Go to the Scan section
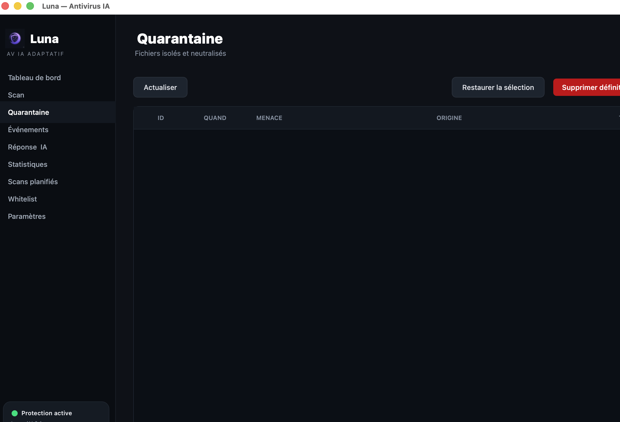The height and width of the screenshot is (422, 620). click(x=16, y=95)
